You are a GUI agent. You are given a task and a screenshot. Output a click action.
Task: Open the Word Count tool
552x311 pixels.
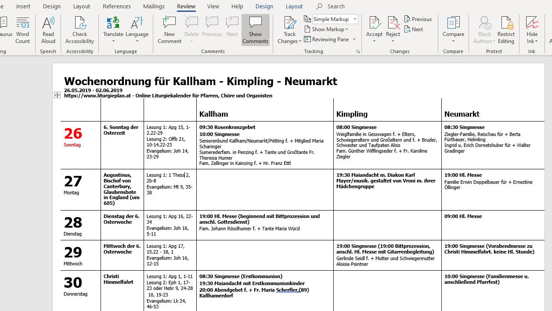22,30
